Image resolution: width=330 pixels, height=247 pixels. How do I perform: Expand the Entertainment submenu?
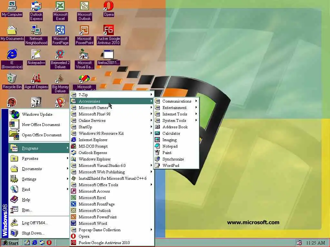(176, 108)
